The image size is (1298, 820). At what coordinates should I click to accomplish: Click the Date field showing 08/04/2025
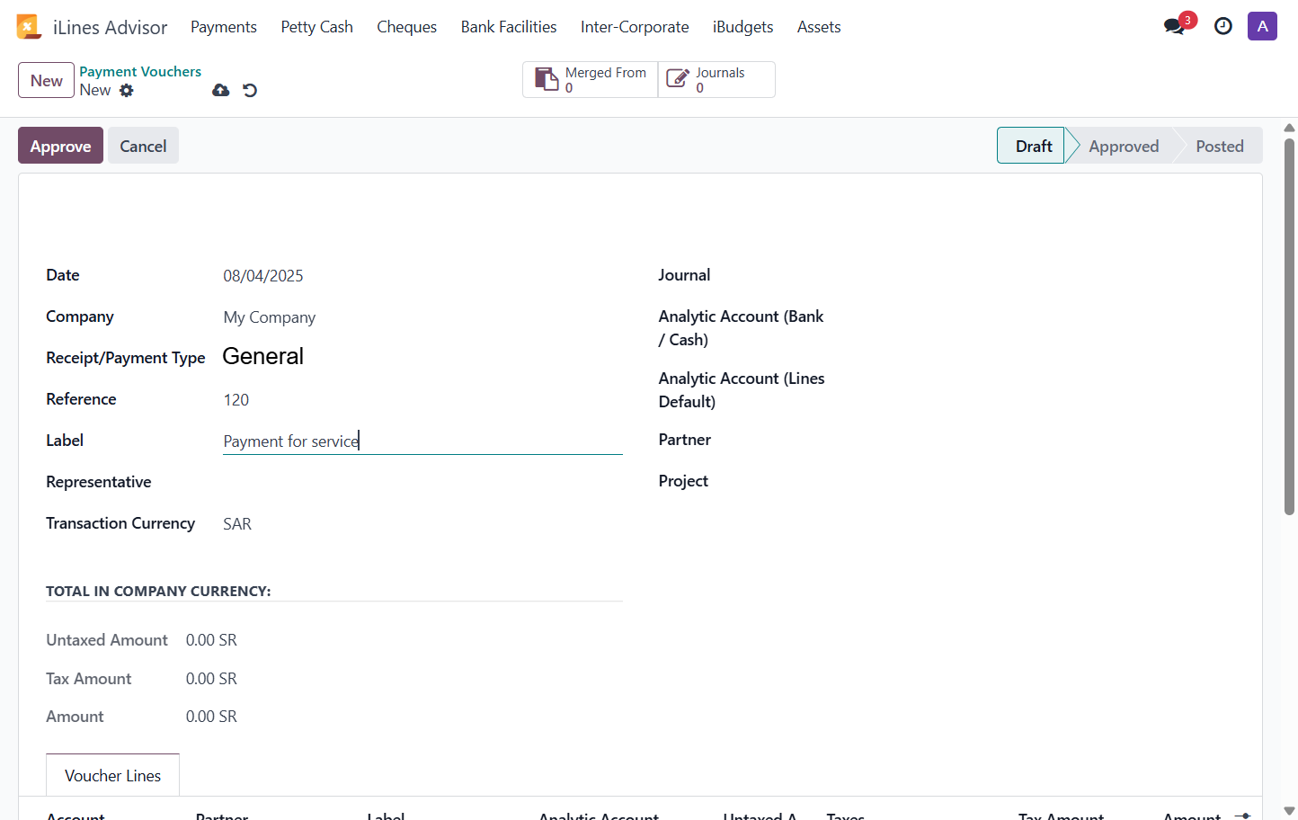[x=422, y=276]
